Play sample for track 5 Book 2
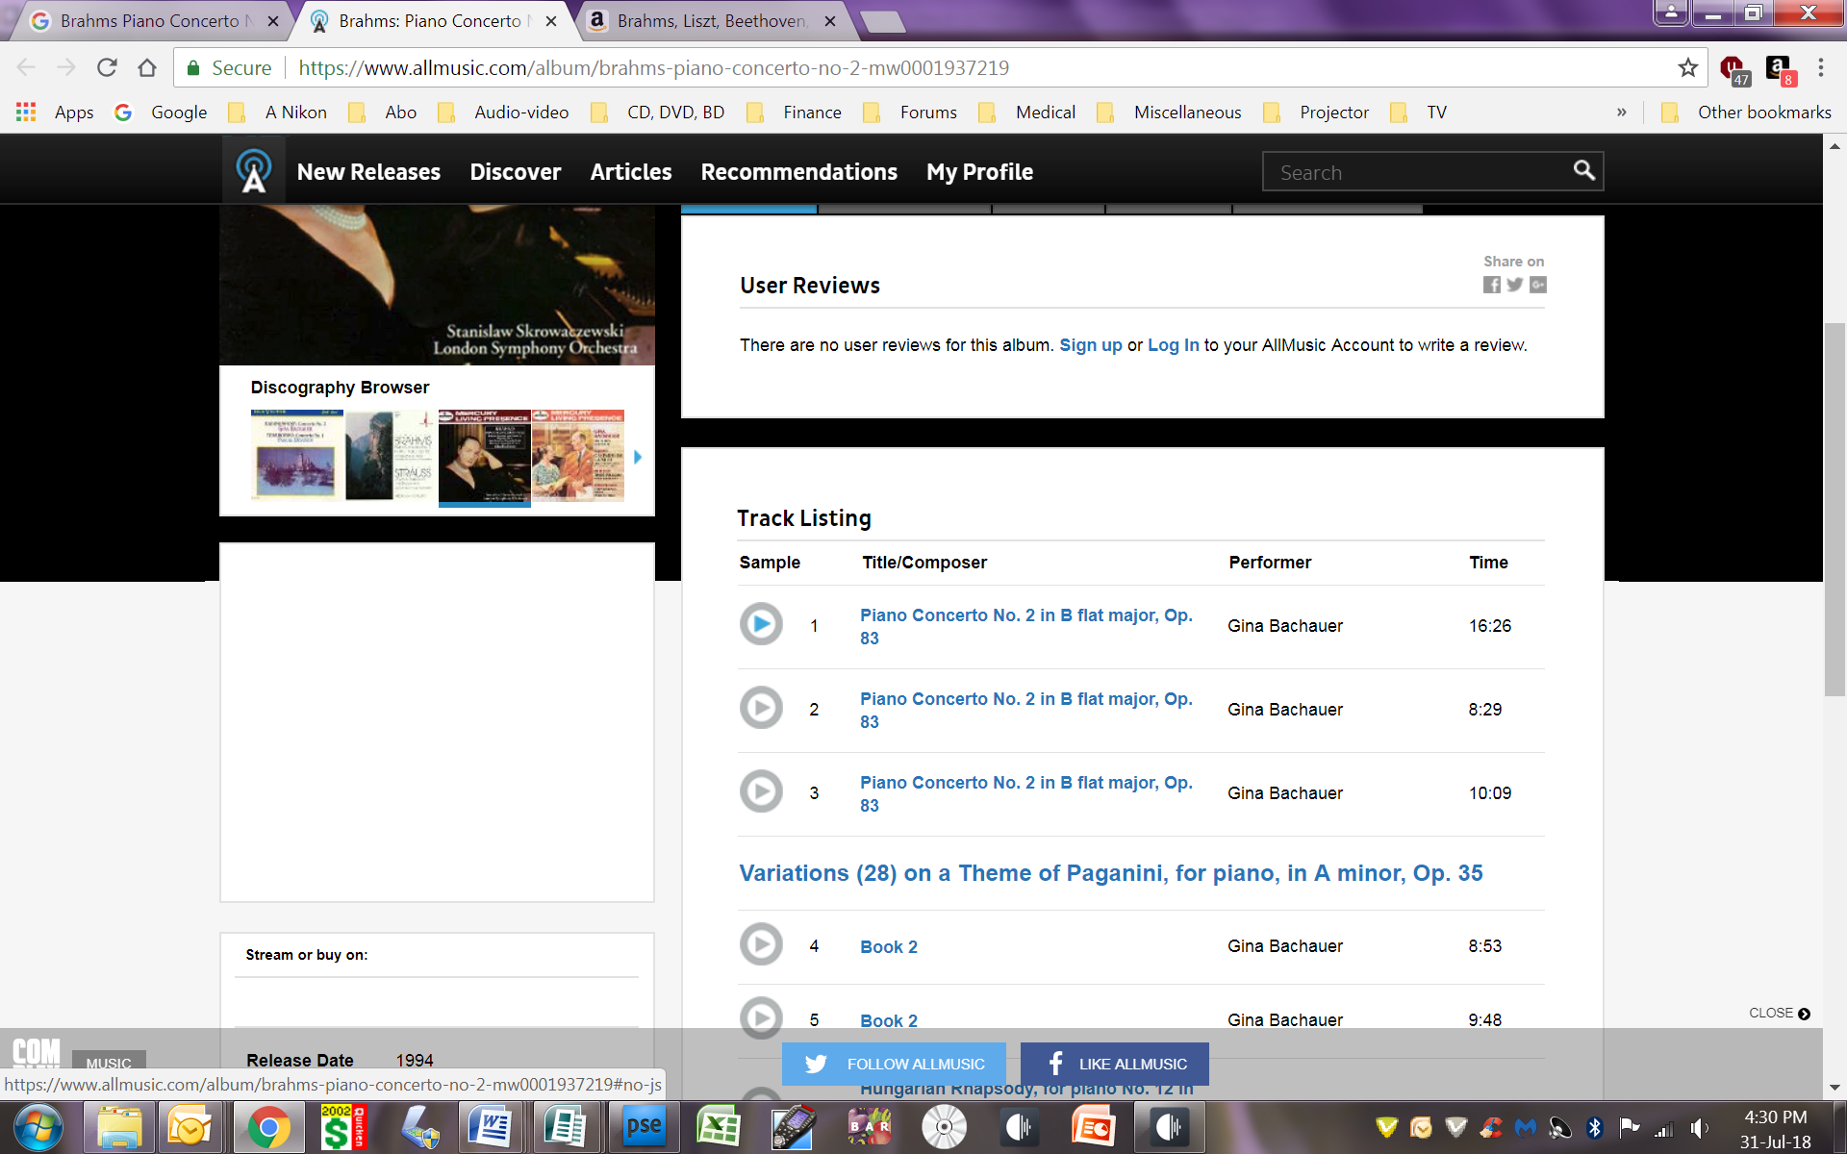This screenshot has height=1154, width=1847. (761, 1018)
